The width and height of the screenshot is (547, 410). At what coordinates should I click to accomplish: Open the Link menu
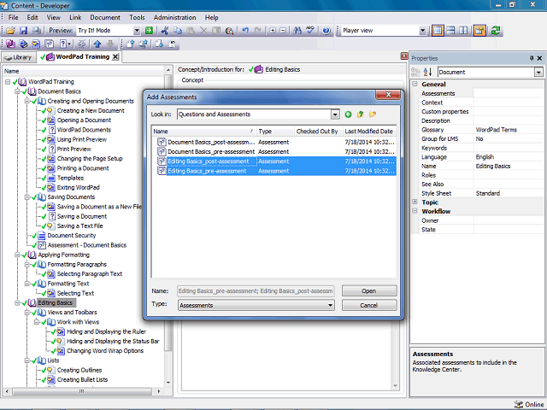pyautogui.click(x=75, y=17)
